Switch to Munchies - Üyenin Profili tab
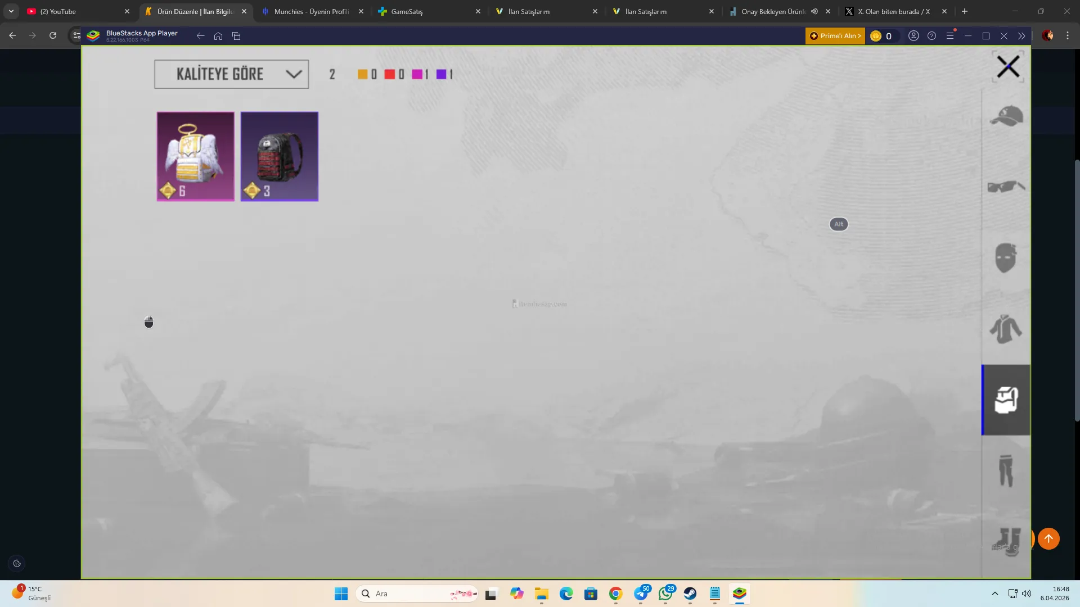This screenshot has width=1080, height=607. [311, 11]
